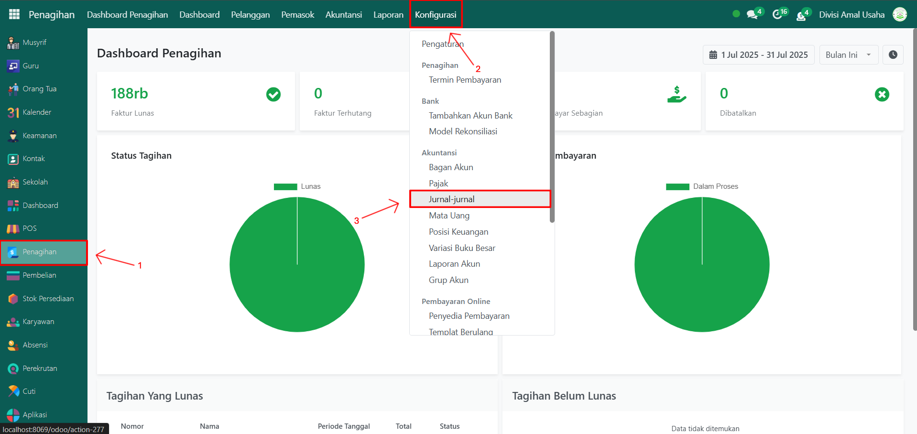Open the POS app icon
This screenshot has height=434, width=917.
pyautogui.click(x=13, y=228)
